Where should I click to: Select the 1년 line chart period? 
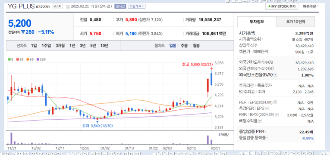click(72, 46)
